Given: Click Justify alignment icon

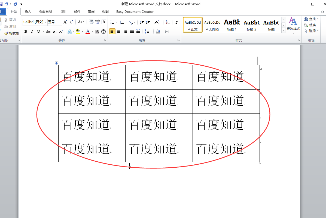Looking at the screenshot, I should coord(132,31).
